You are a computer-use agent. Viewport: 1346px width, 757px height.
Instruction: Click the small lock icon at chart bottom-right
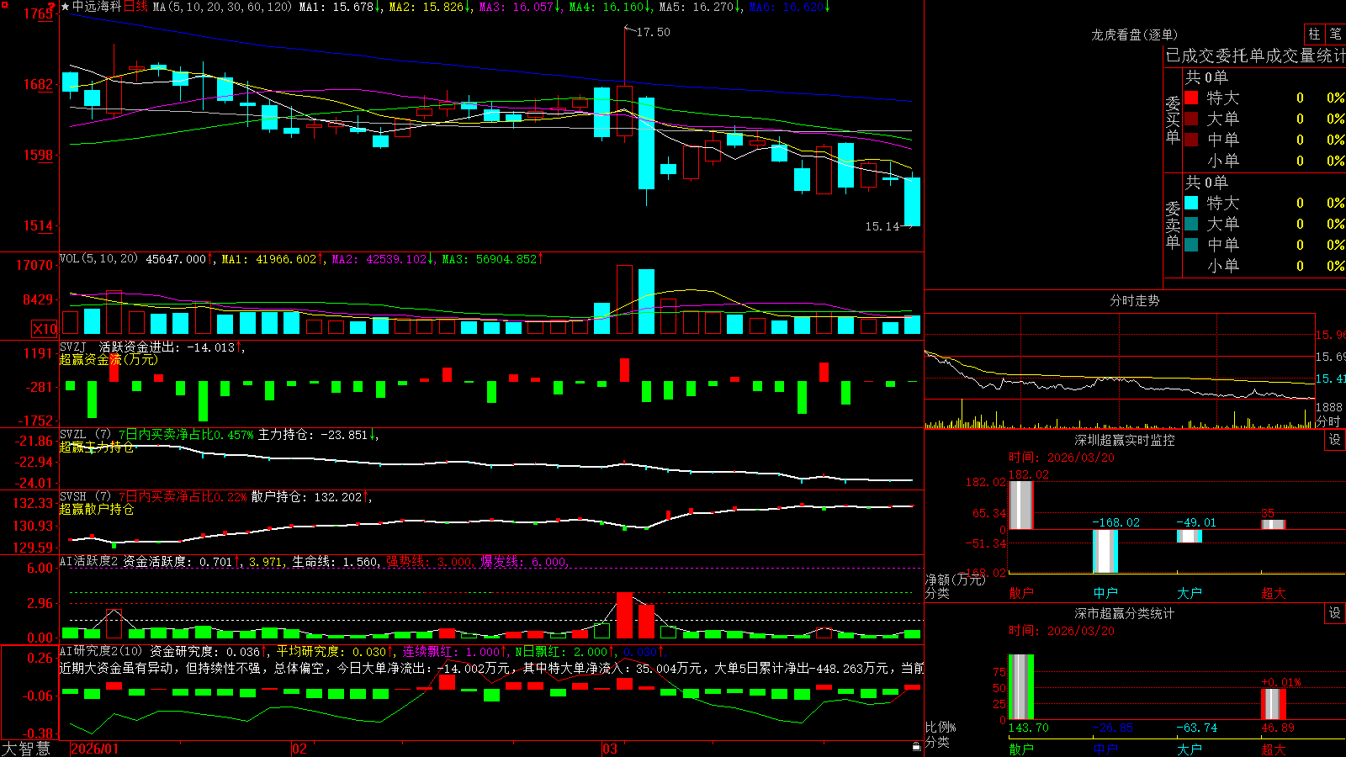917,746
